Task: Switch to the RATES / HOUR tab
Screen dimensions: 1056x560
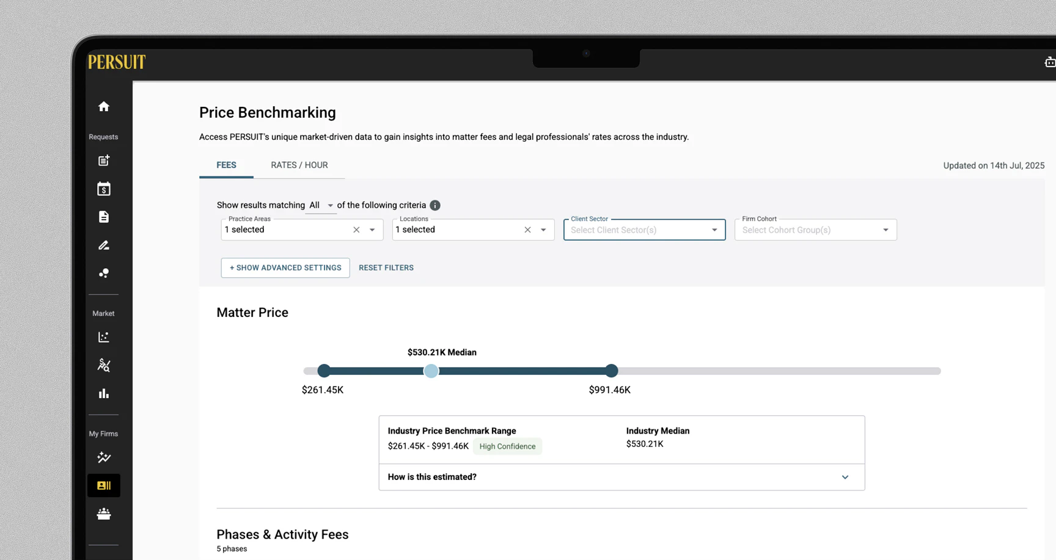Action: [x=299, y=165]
